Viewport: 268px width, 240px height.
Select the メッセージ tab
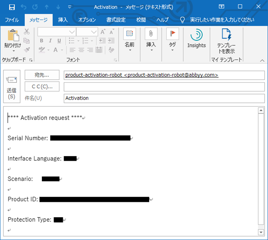38,20
